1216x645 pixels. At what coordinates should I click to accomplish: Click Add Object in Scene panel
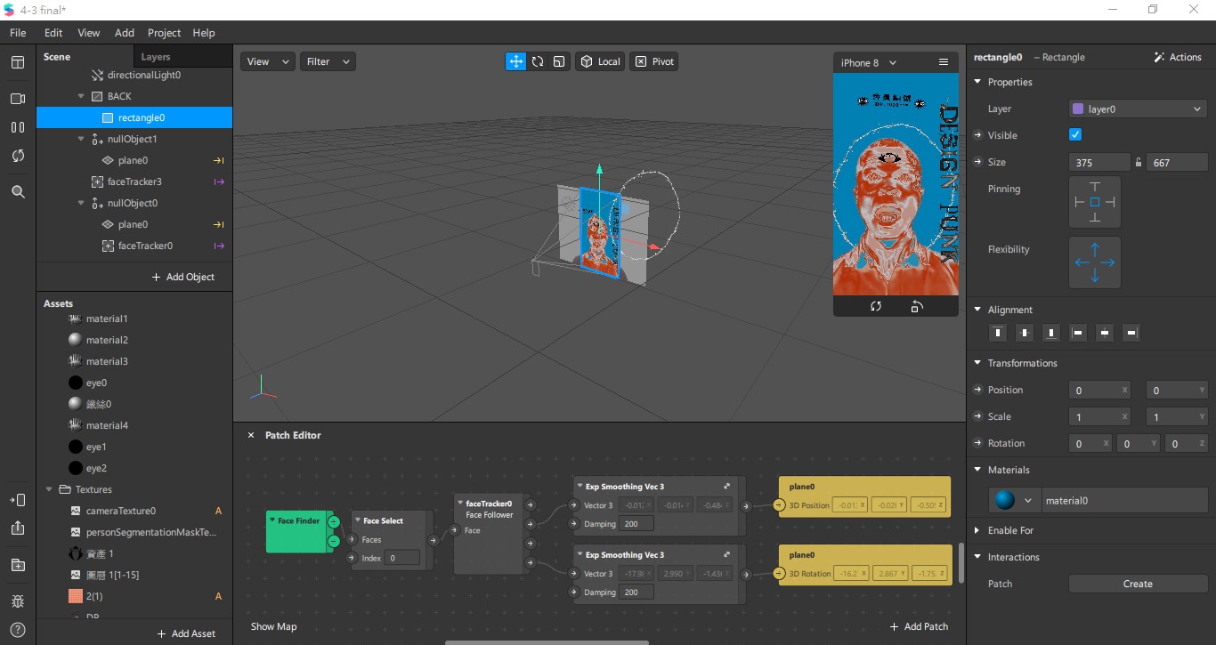tap(183, 277)
